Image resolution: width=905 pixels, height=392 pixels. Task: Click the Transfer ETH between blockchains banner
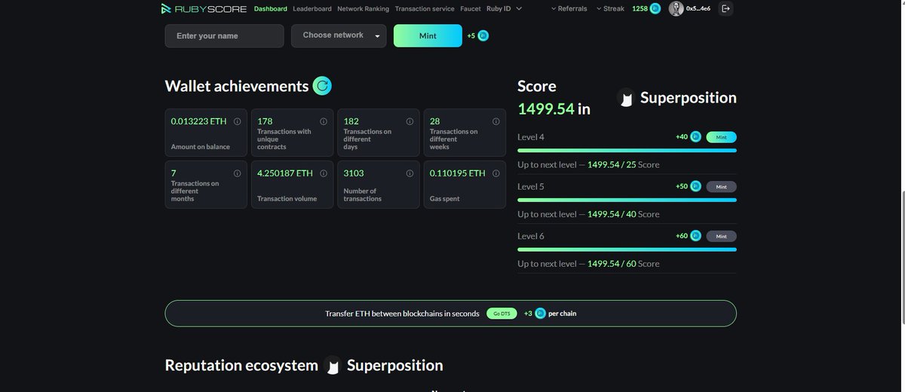[x=451, y=314]
